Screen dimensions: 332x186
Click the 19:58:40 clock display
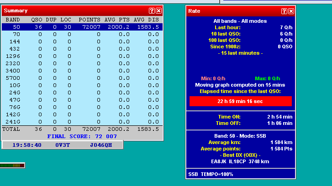27,145
